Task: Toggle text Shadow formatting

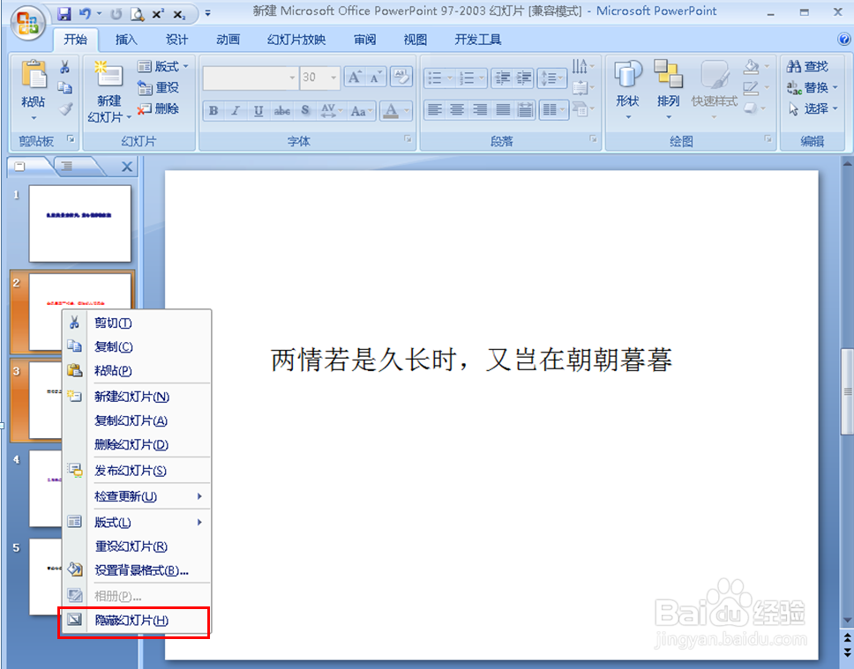Action: (305, 111)
